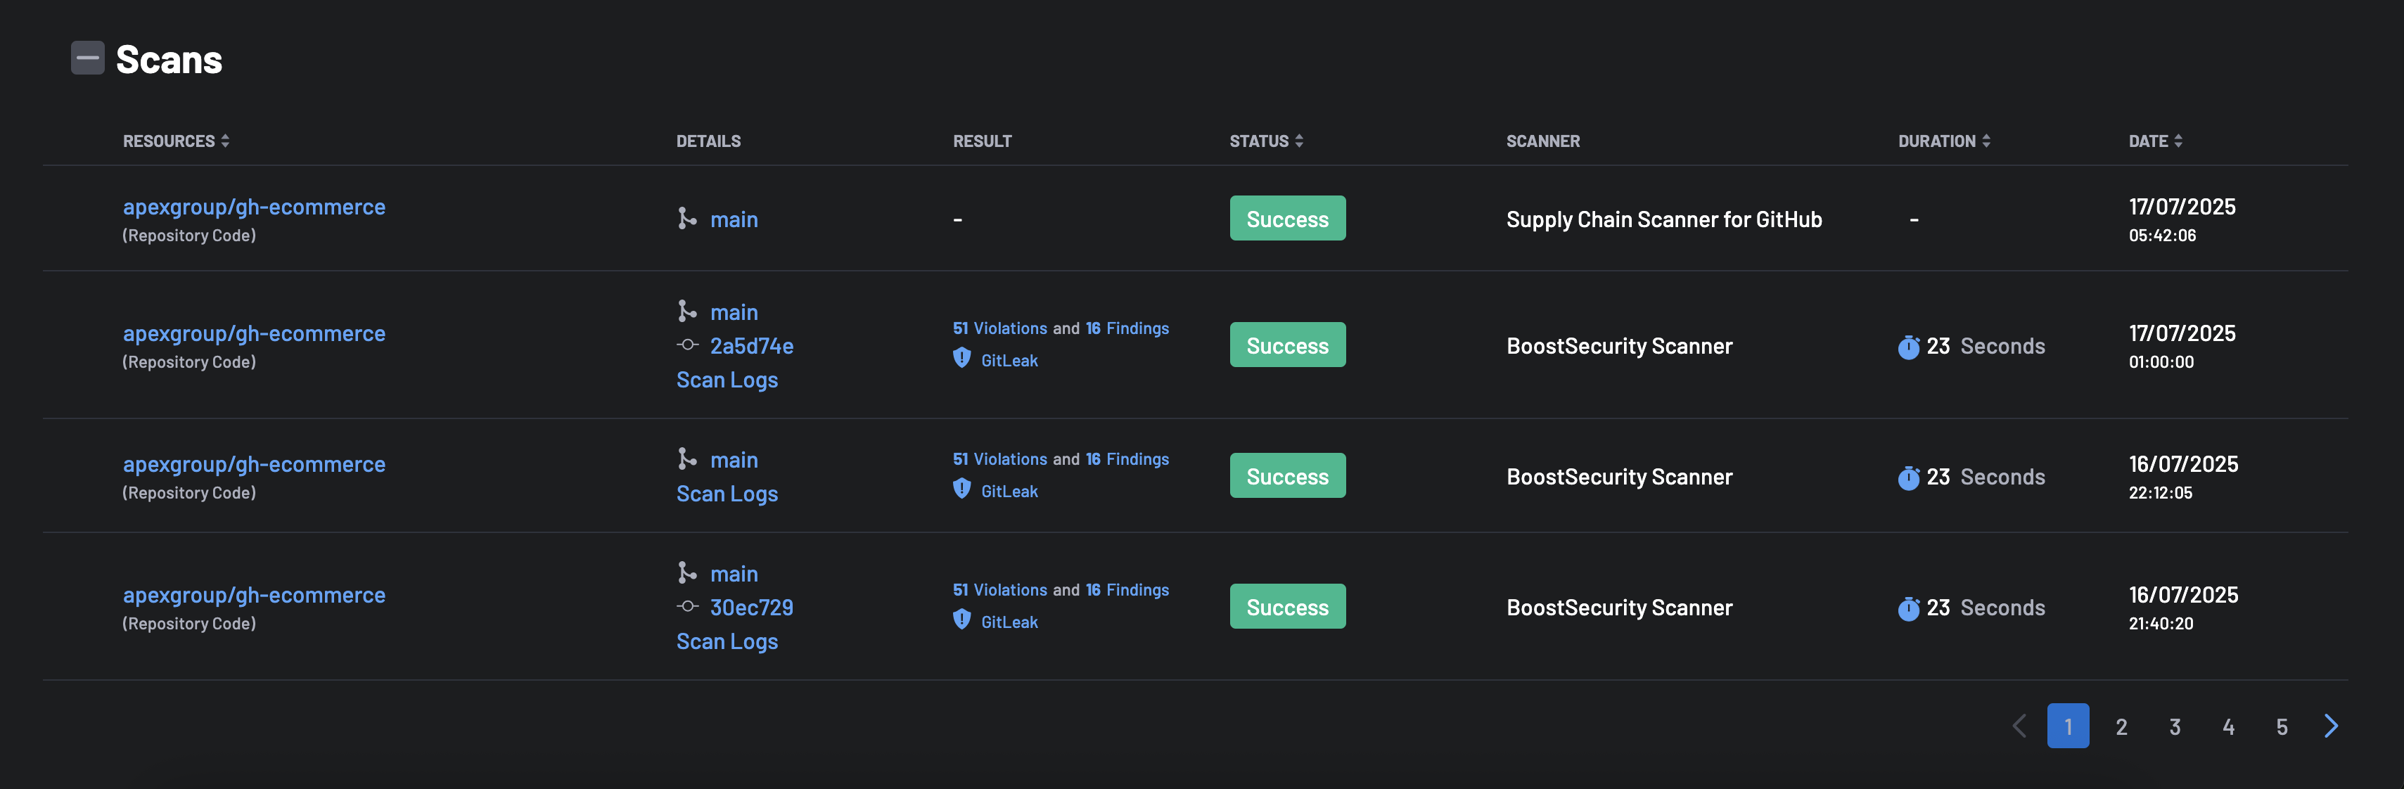The height and width of the screenshot is (789, 2404).
Task: Open commit 30ec729 link
Action: coord(751,607)
